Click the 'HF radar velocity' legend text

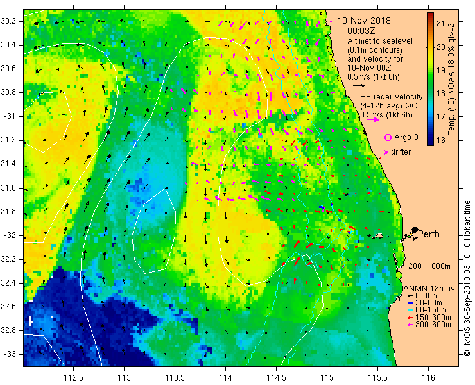click(391, 97)
